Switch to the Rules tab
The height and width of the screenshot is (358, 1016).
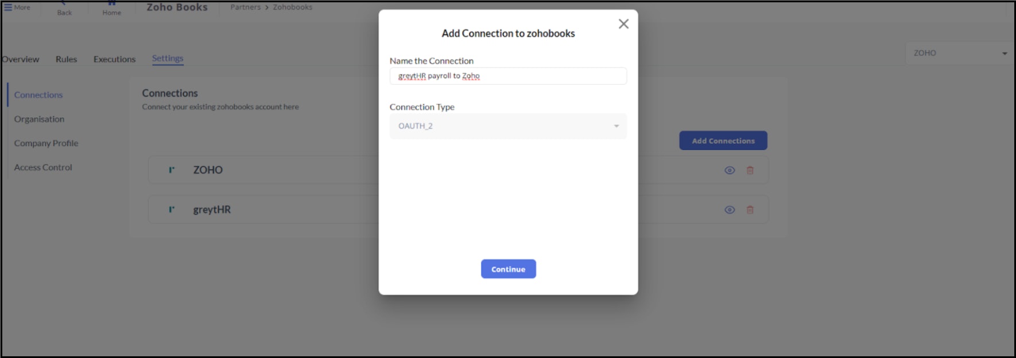click(66, 59)
